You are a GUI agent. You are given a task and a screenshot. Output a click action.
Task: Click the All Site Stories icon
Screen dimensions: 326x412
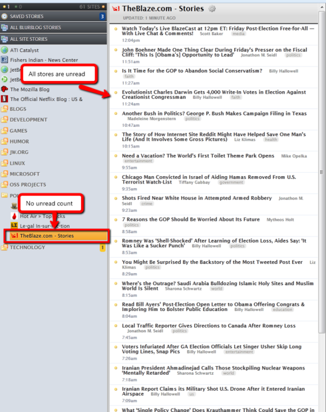(x=4, y=39)
